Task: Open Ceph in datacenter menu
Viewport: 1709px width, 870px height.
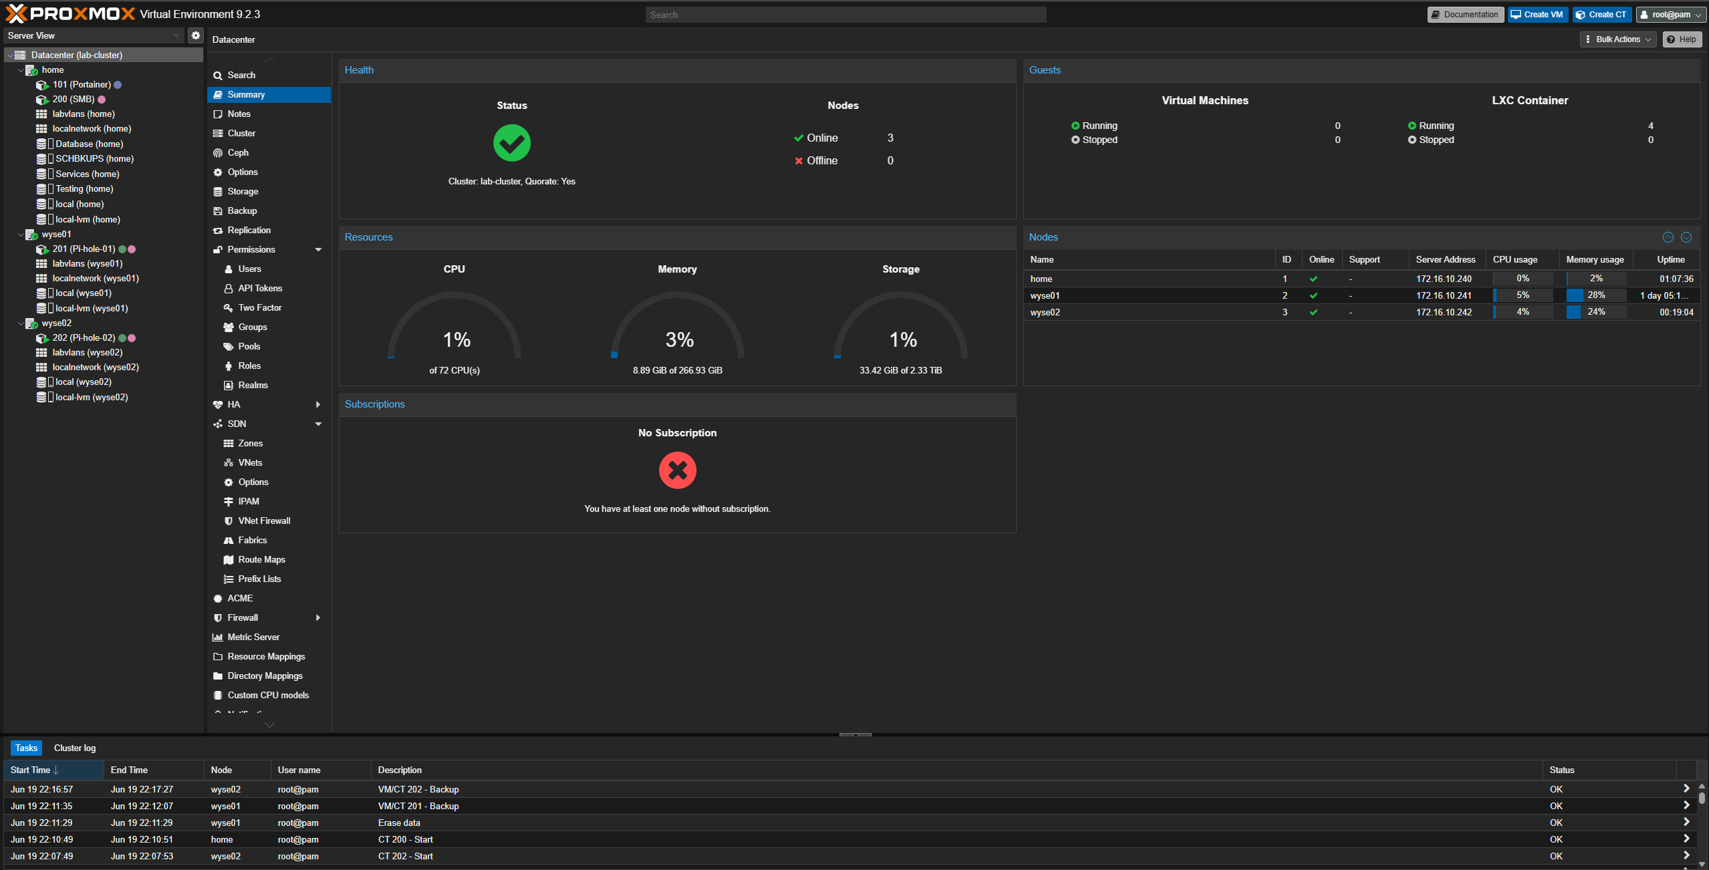Action: click(x=238, y=152)
